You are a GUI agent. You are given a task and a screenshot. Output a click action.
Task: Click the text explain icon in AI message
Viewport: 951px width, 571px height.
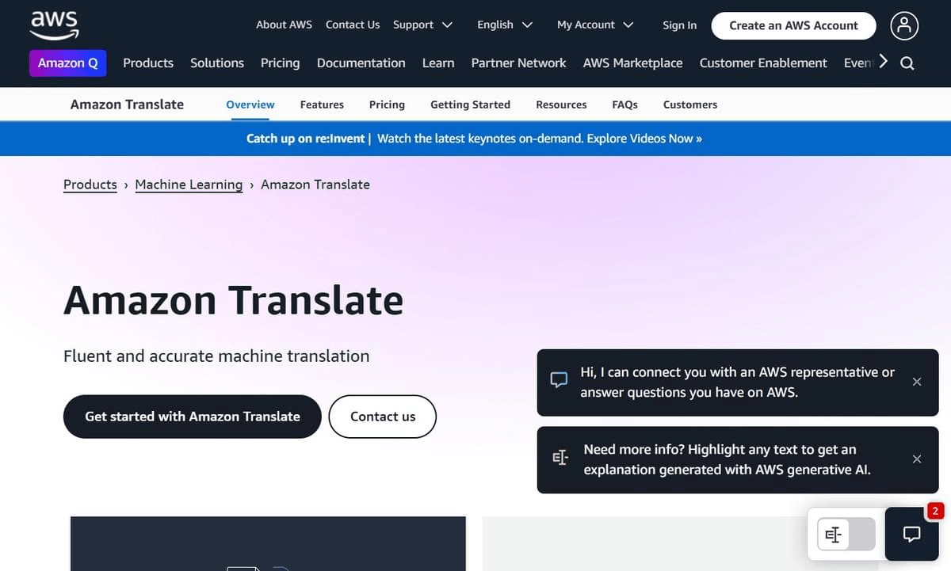[560, 458]
